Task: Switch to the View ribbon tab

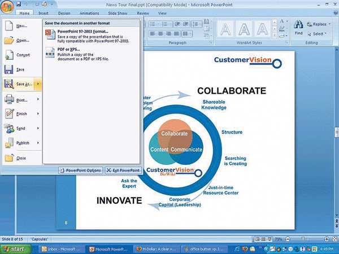Action: [162, 13]
